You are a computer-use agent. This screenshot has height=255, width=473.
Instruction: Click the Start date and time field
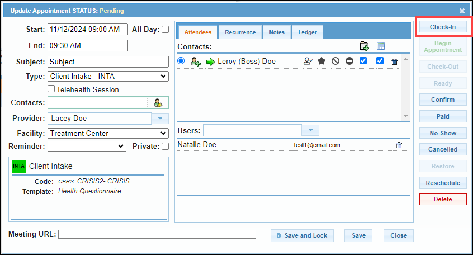88,29
